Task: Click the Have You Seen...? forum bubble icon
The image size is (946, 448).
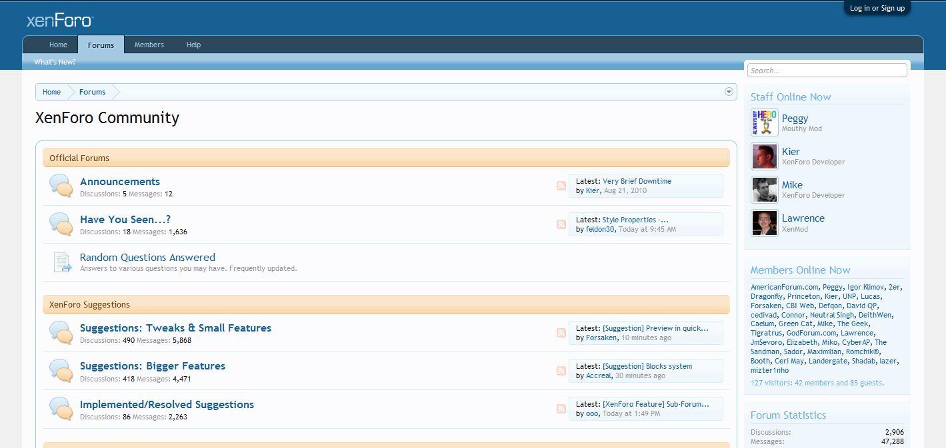Action: tap(61, 224)
